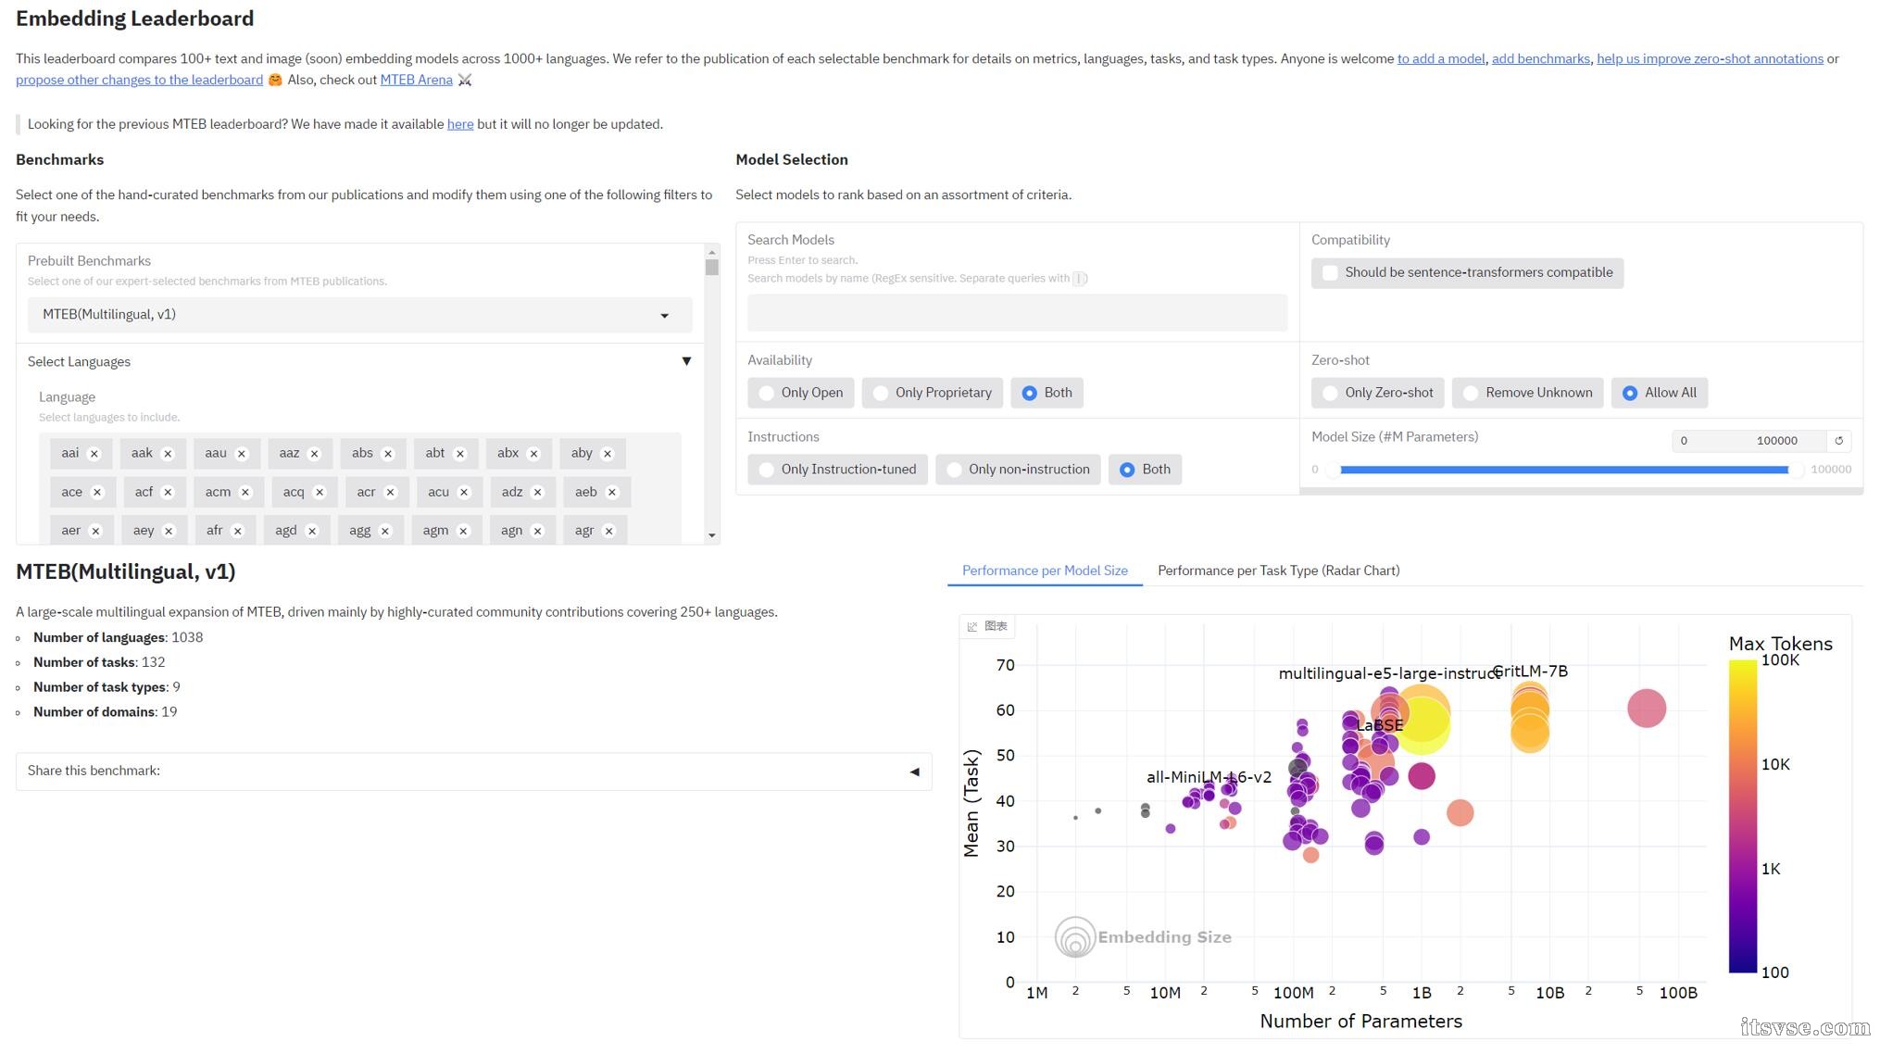
Task: Open the previous leaderboard 'here' link
Action: (460, 125)
